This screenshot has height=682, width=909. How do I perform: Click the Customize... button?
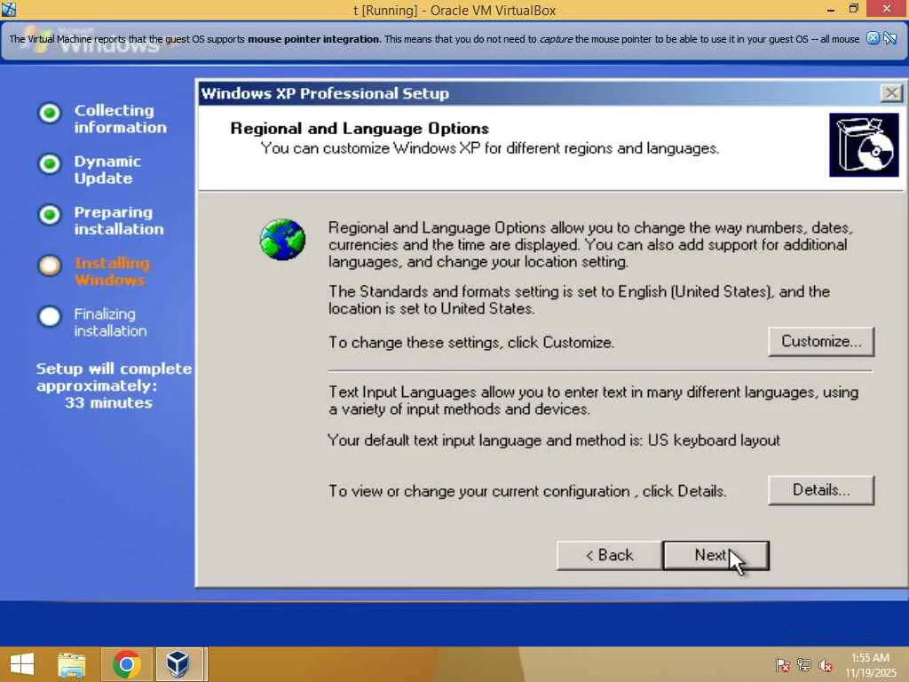pos(821,342)
